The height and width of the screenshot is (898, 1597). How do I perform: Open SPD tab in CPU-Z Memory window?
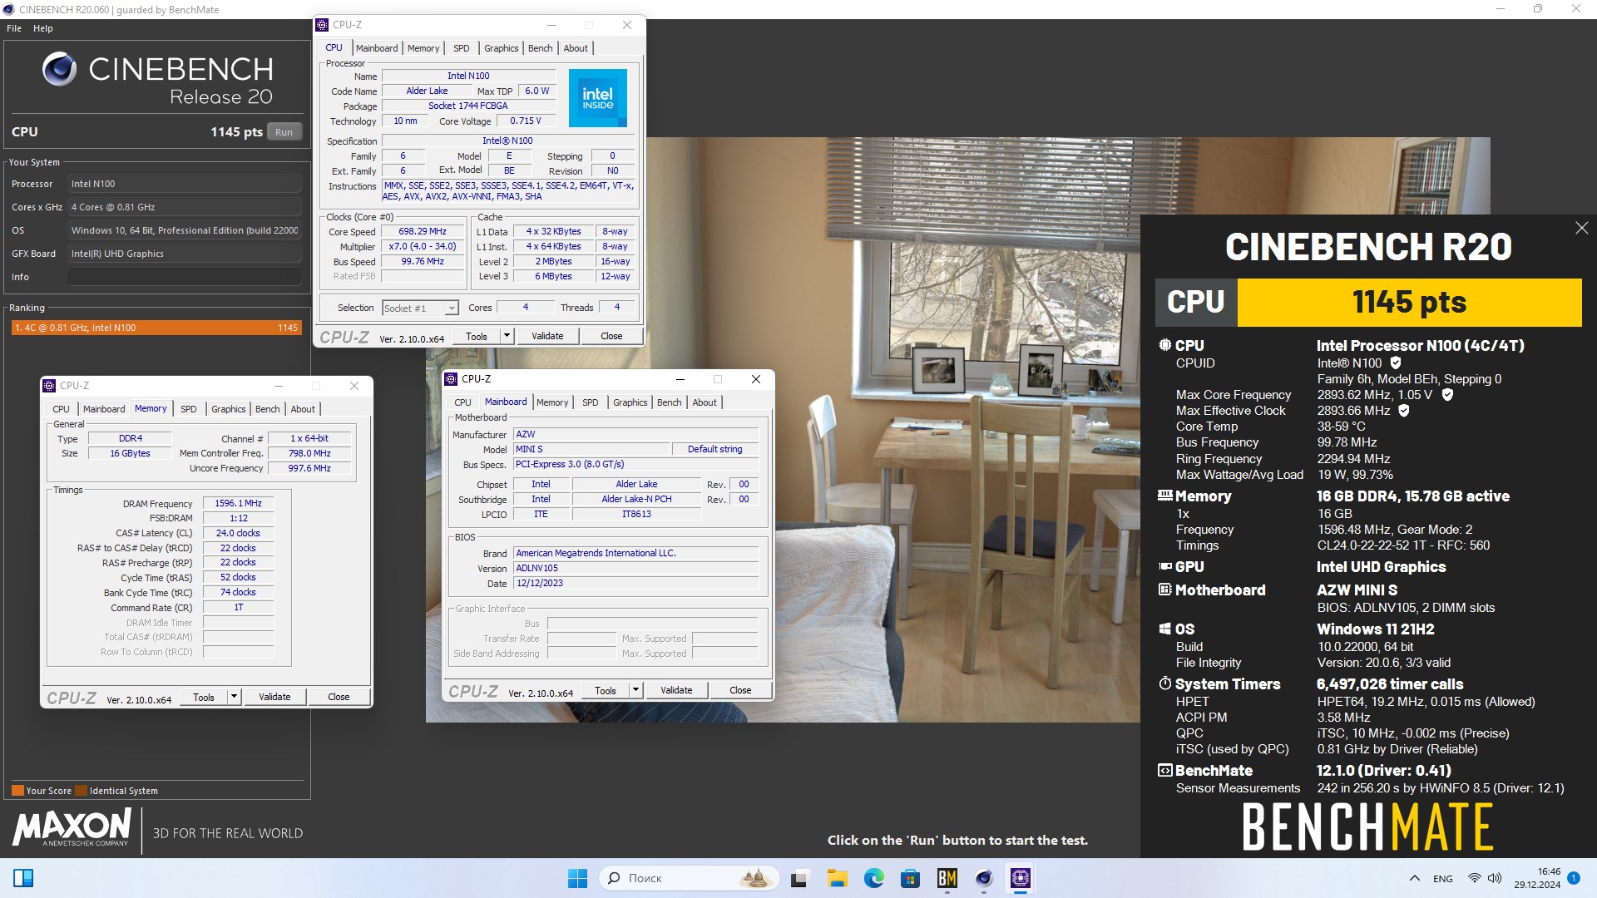189,409
